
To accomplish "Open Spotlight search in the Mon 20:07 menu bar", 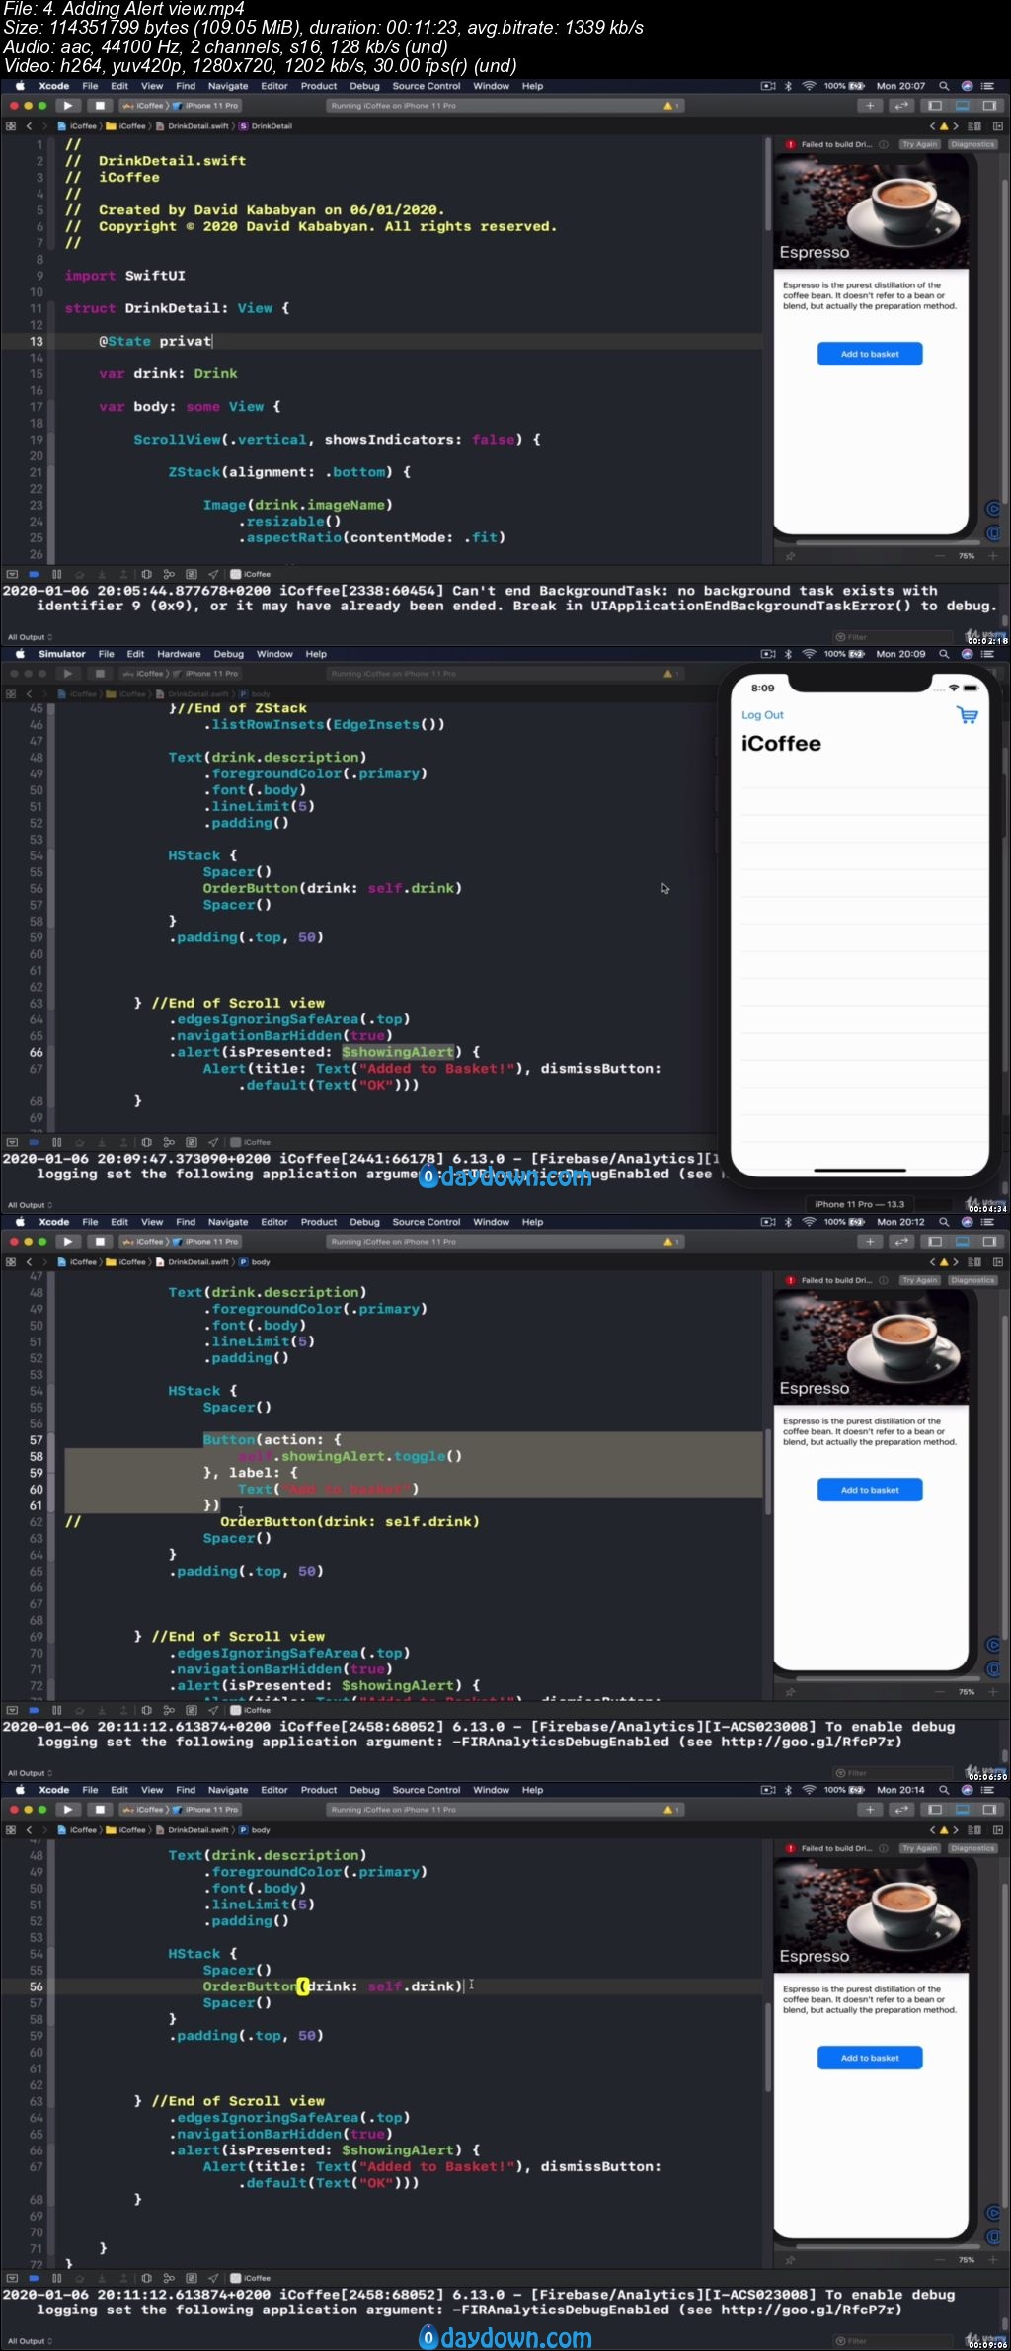I will coord(944,86).
